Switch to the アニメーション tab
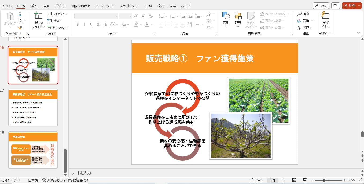The height and width of the screenshot is (184, 364). pos(105,6)
